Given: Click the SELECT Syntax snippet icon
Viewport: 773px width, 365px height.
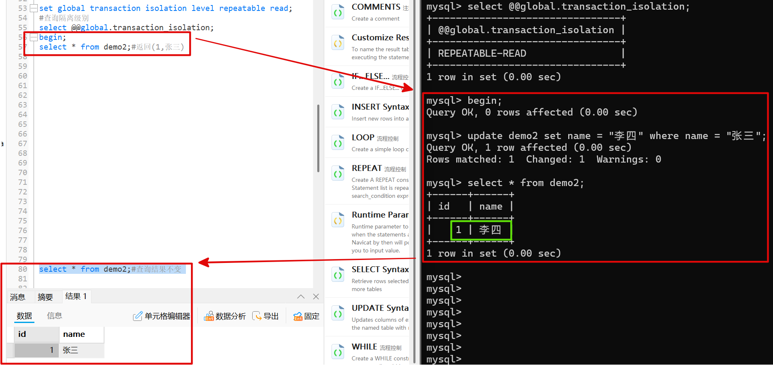Looking at the screenshot, I should [x=338, y=275].
